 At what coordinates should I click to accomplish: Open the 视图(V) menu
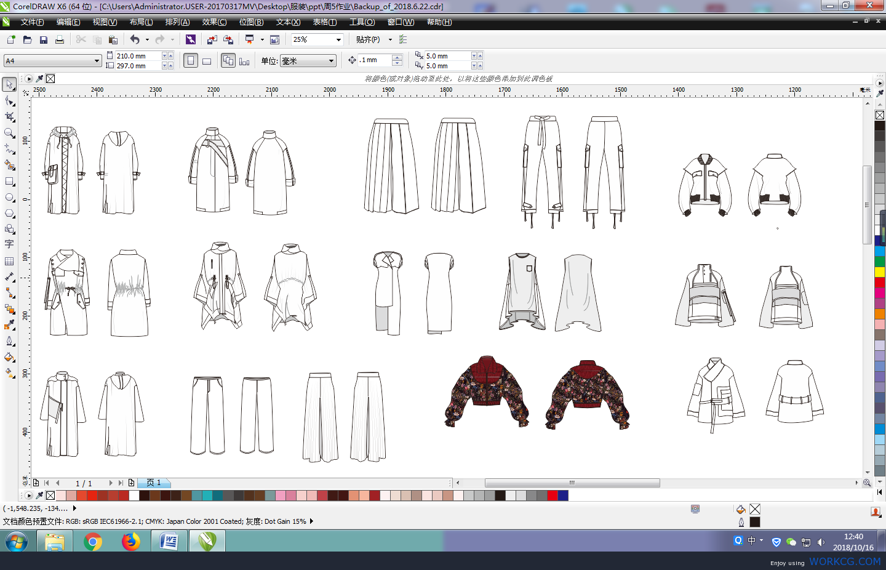pos(105,22)
